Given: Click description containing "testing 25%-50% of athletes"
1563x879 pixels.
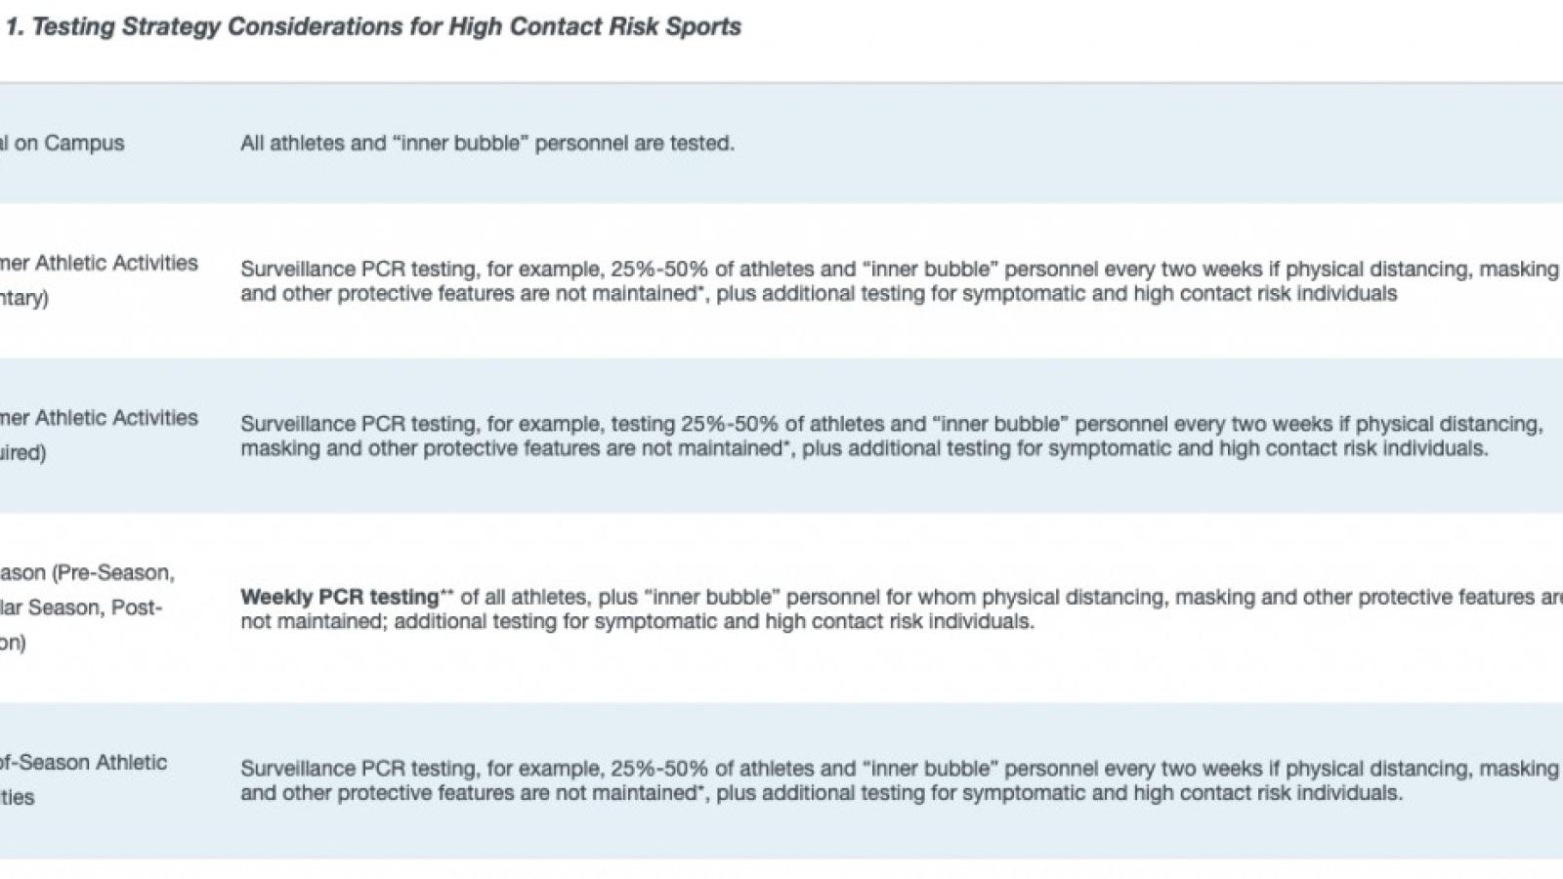Looking at the screenshot, I should point(891,436).
